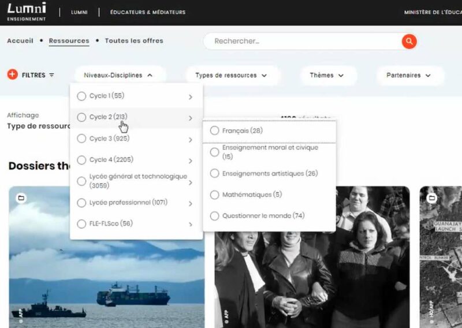Viewport: 462px width, 328px height.
Task: Go to the Accueil breadcrumb link
Action: [x=20, y=41]
